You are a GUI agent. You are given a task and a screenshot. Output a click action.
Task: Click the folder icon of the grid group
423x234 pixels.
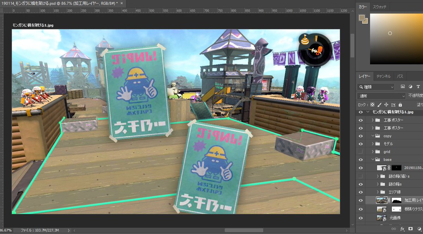coord(378,152)
